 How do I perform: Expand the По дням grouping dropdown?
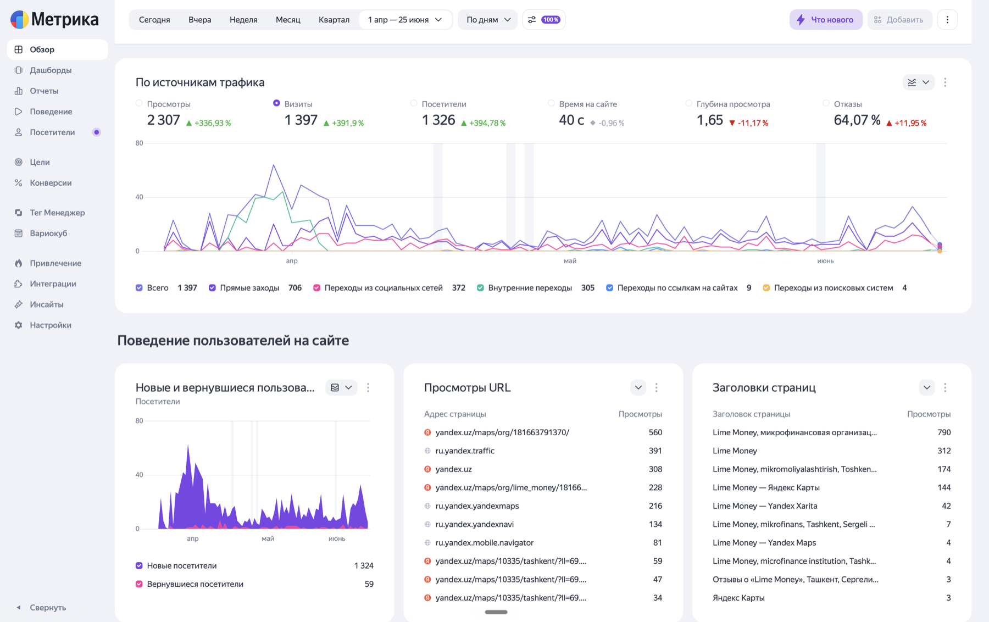488,20
